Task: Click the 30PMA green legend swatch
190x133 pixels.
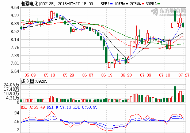Action: pos(159,4)
